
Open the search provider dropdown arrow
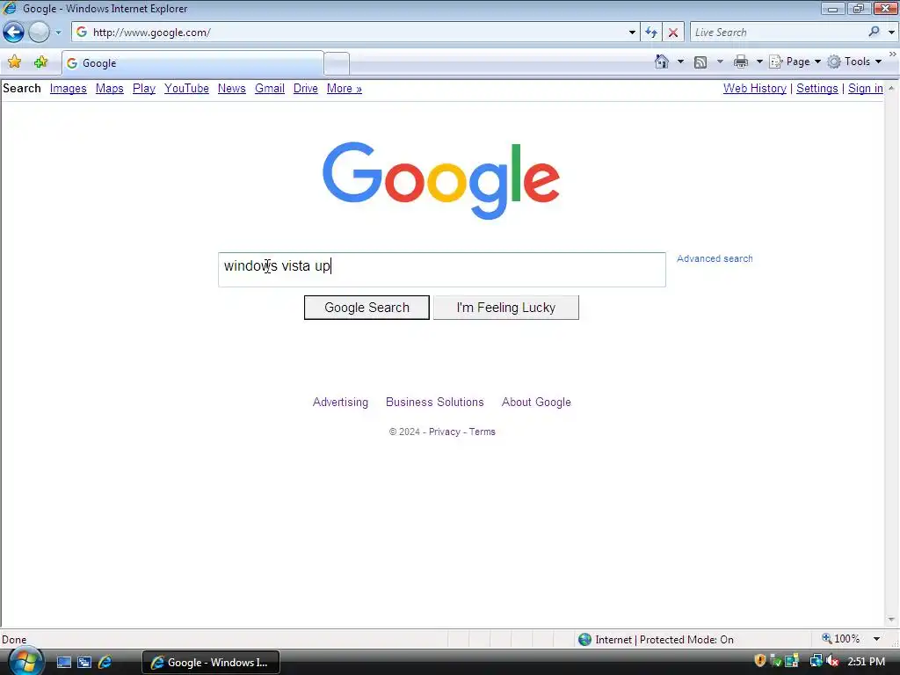tap(891, 33)
